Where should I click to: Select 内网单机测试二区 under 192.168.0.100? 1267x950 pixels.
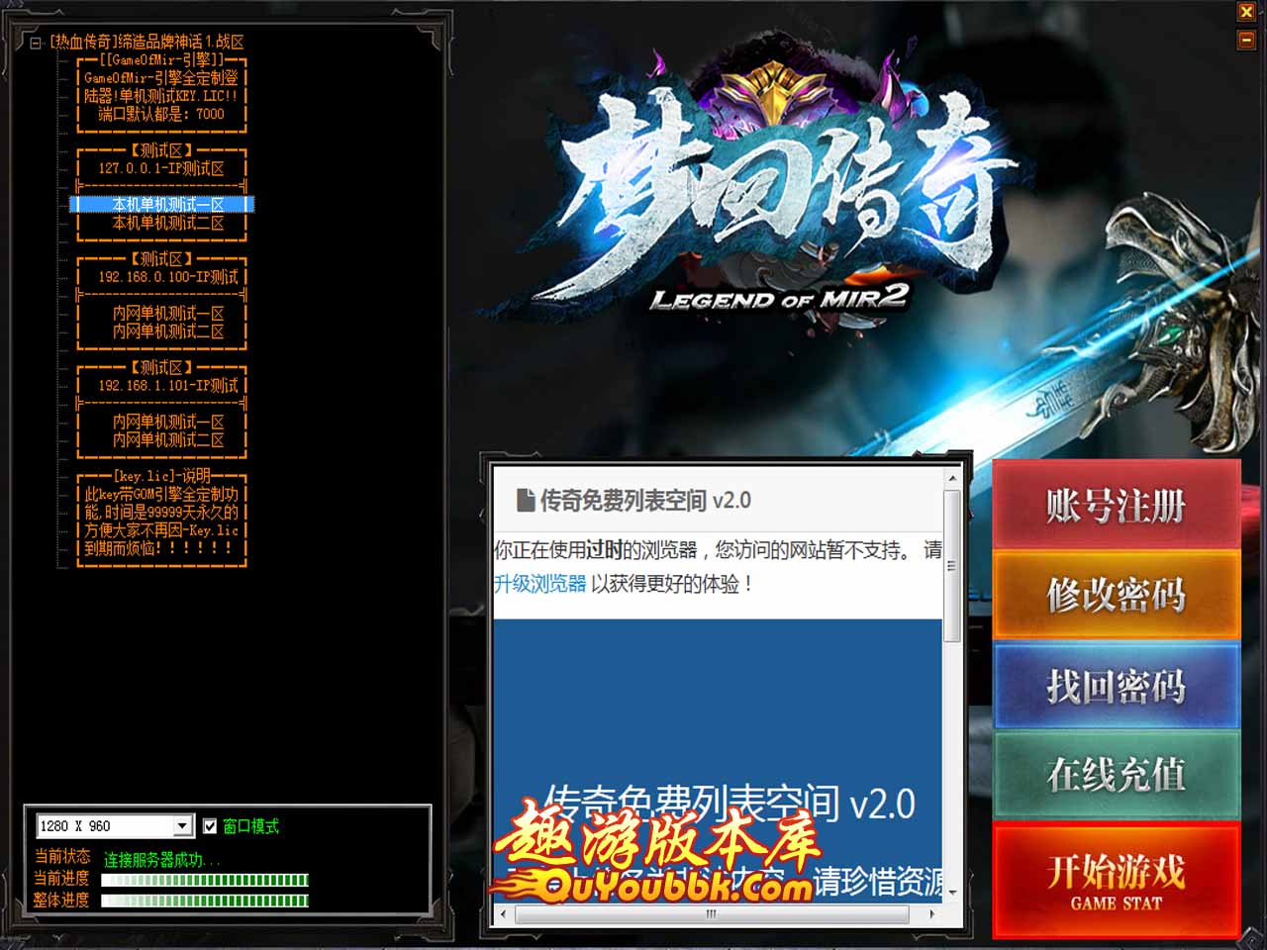click(x=167, y=332)
